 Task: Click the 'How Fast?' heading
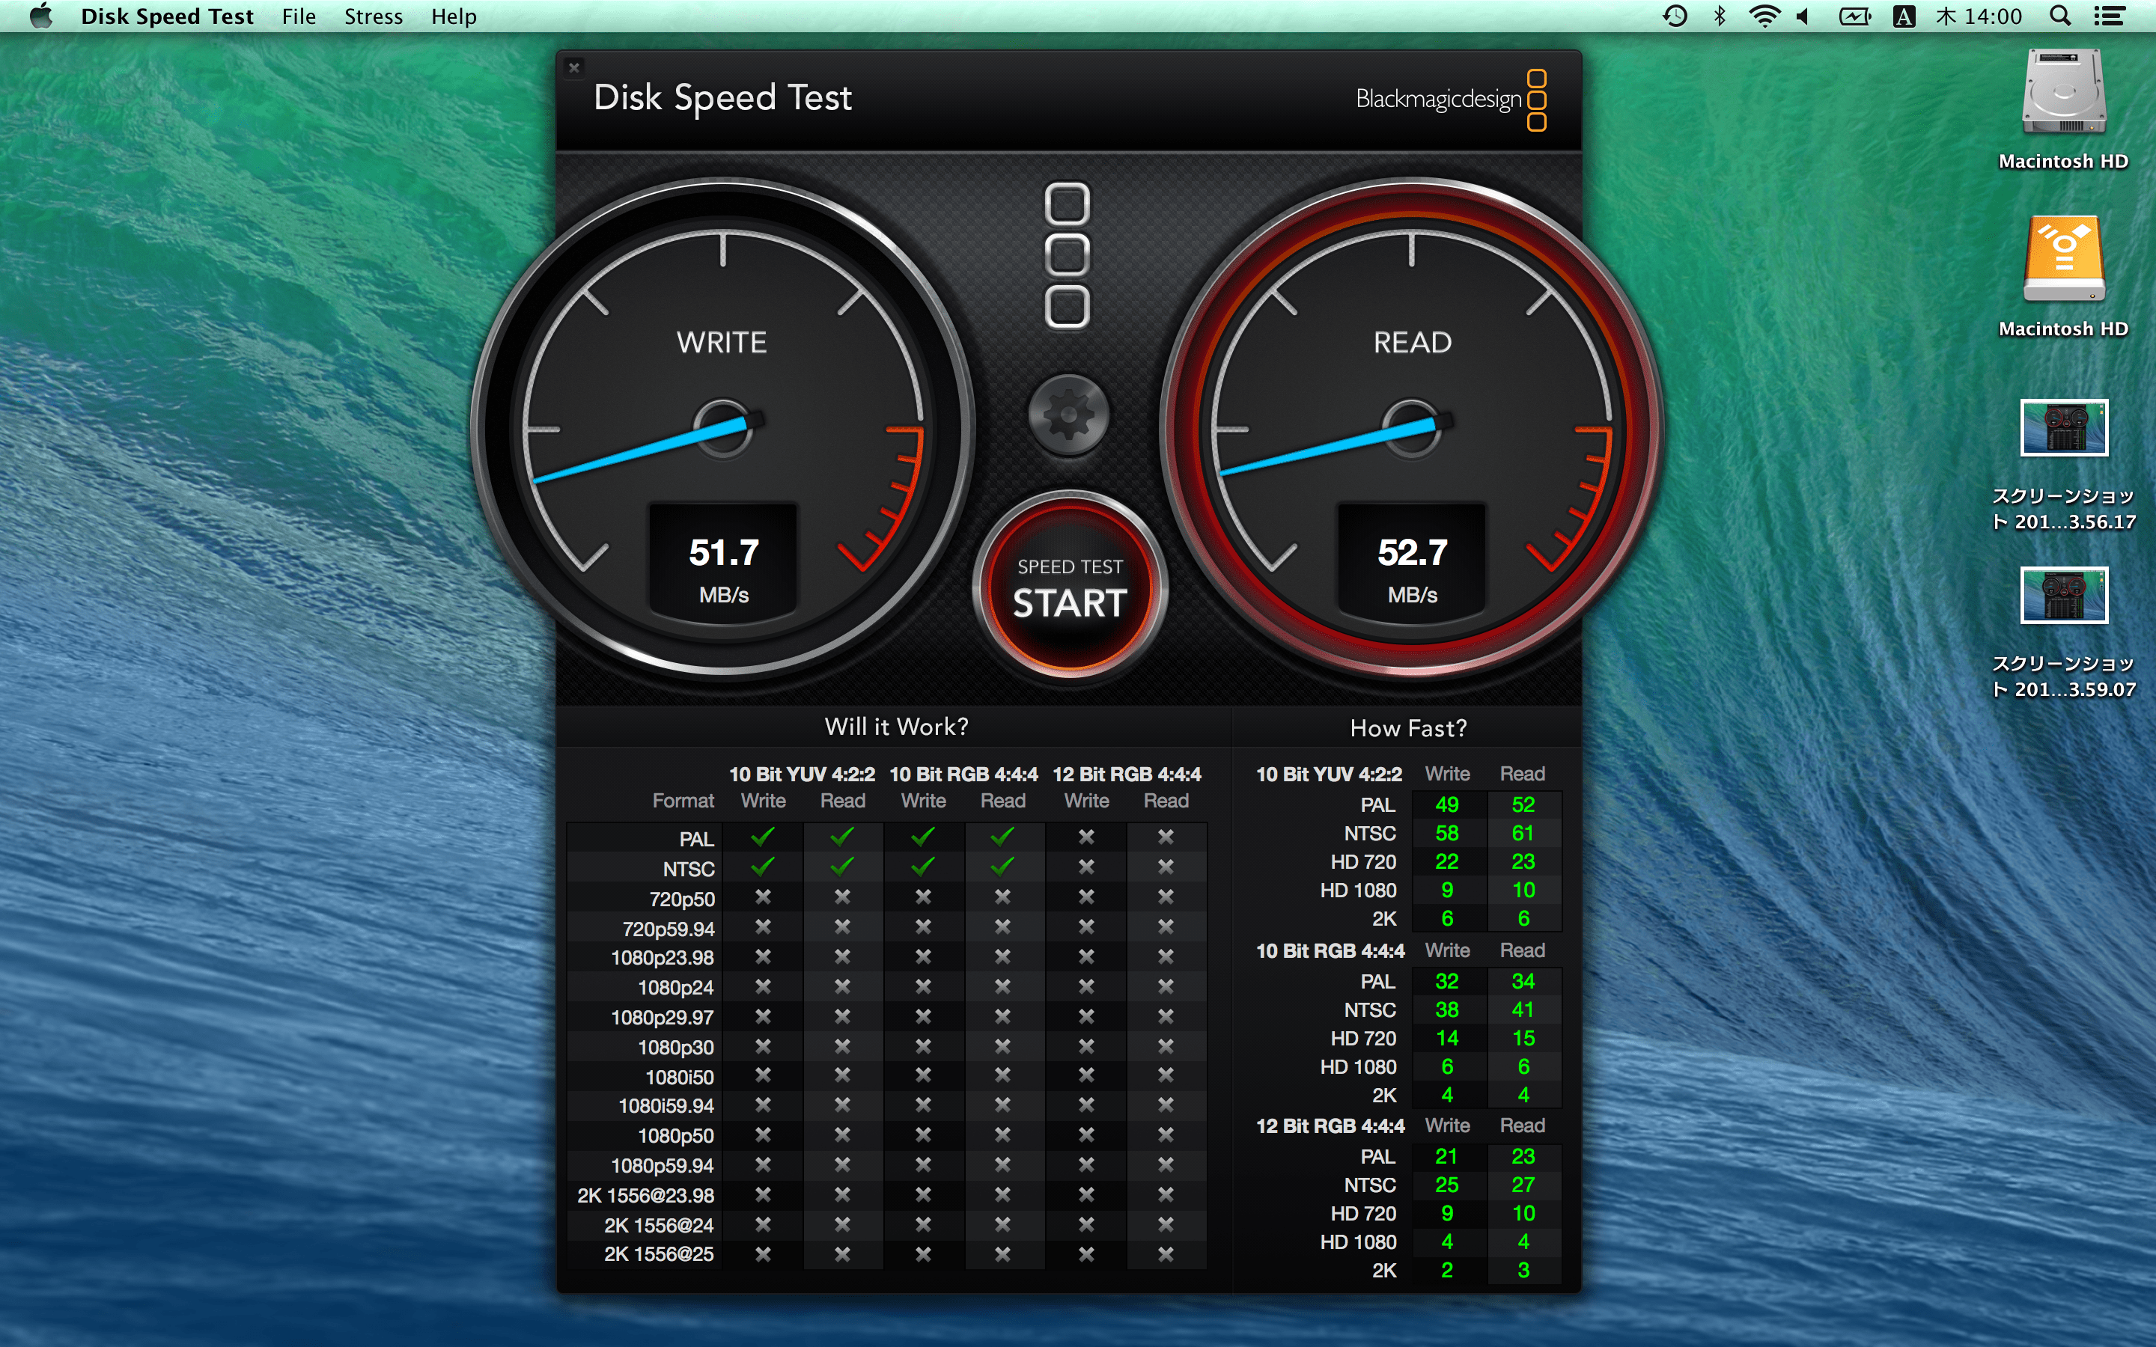click(x=1407, y=729)
